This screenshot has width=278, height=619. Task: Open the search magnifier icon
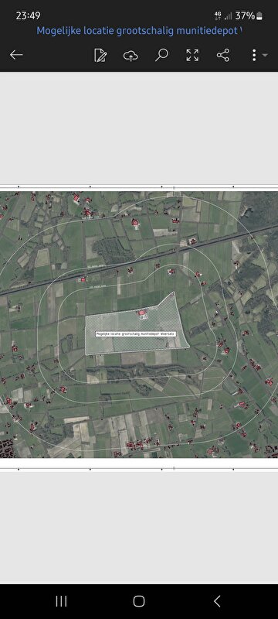tap(161, 55)
